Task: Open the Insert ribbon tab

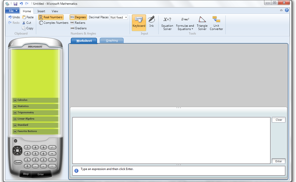Action: click(x=41, y=11)
